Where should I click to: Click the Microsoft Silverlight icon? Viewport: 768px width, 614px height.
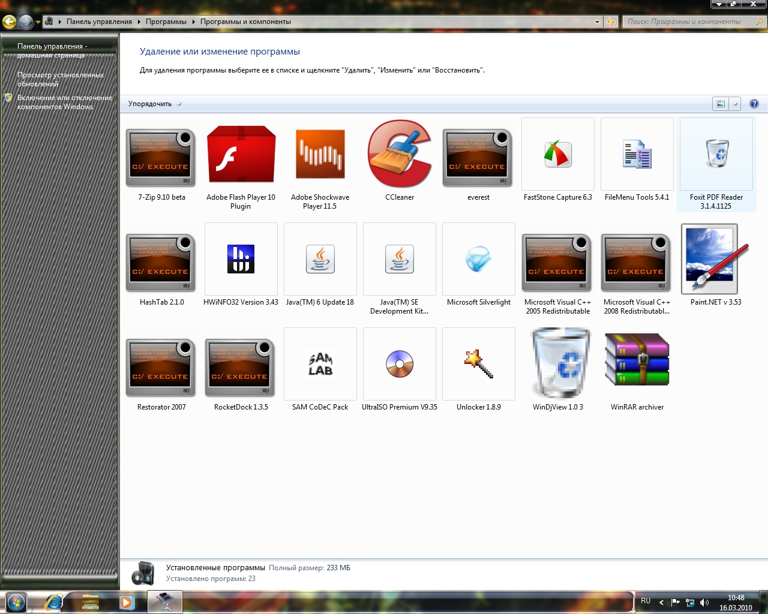coord(478,259)
